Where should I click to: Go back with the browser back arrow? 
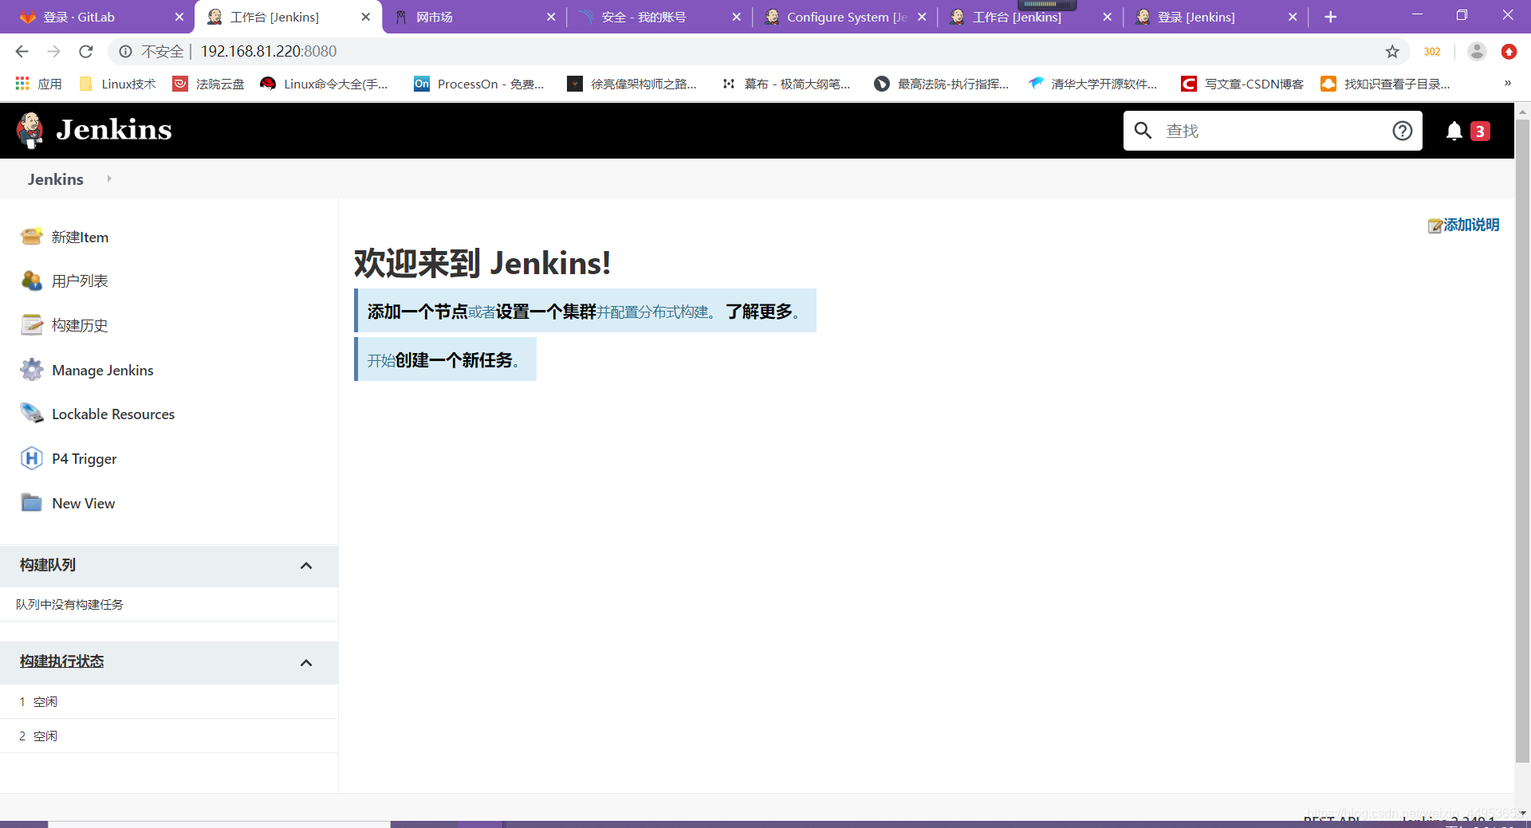[22, 51]
